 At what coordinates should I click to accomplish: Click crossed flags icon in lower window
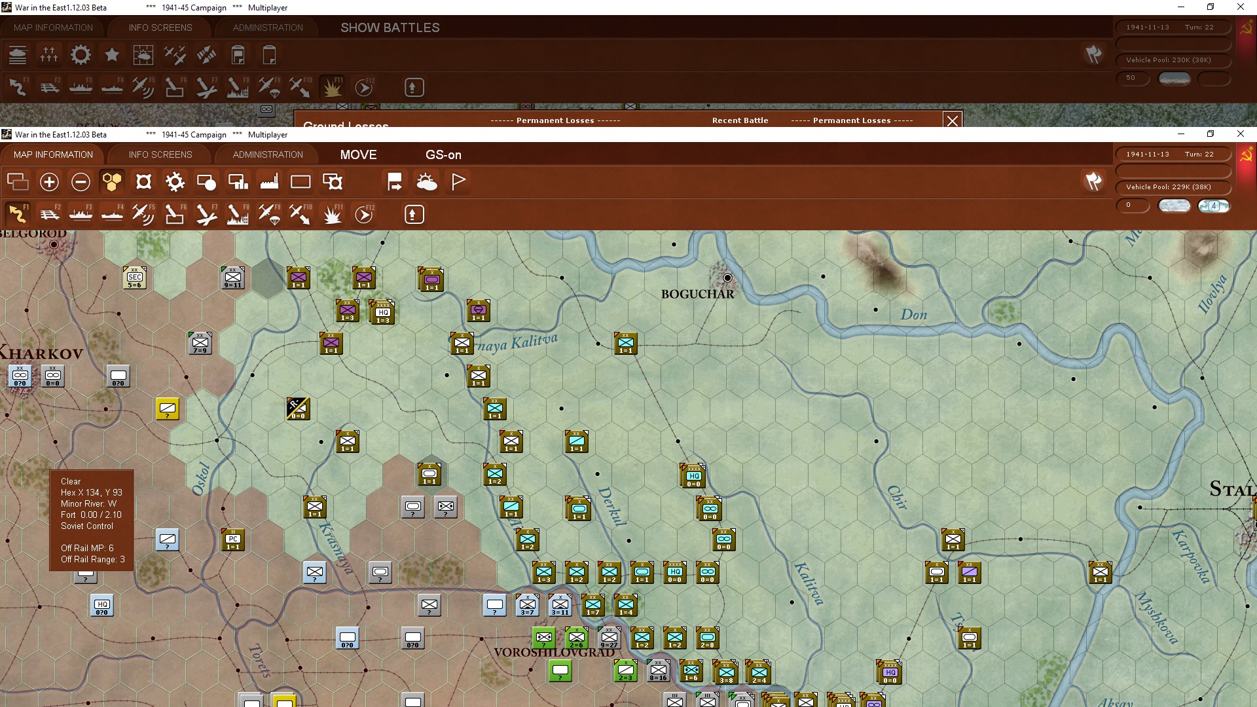pyautogui.click(x=1093, y=181)
